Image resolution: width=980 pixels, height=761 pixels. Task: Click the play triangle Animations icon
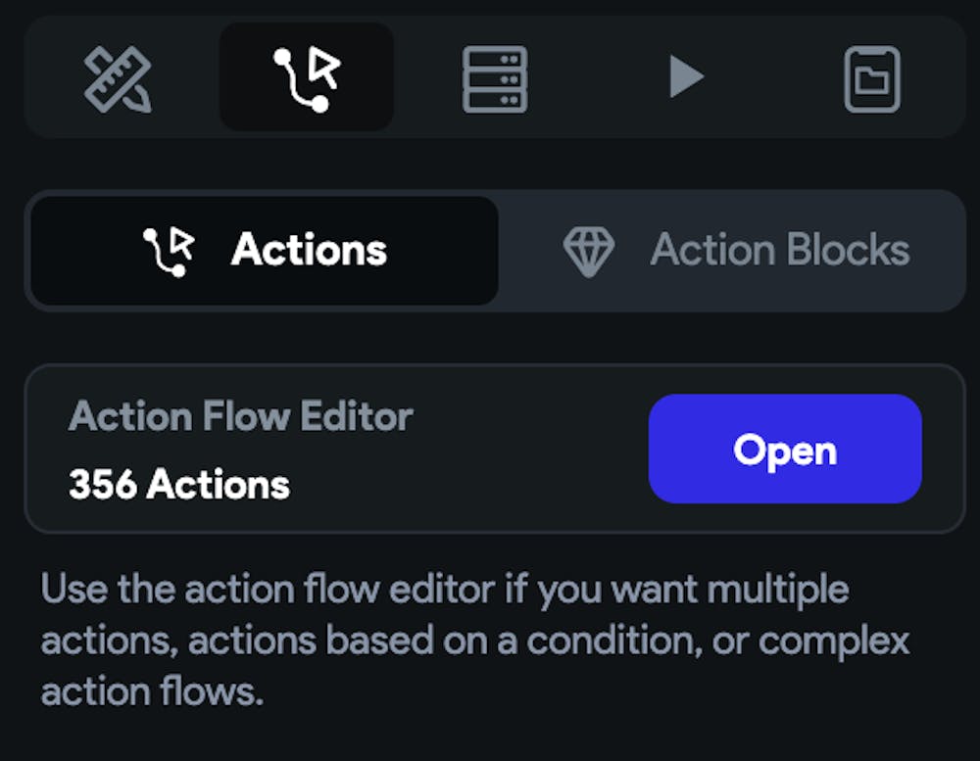[x=685, y=76]
